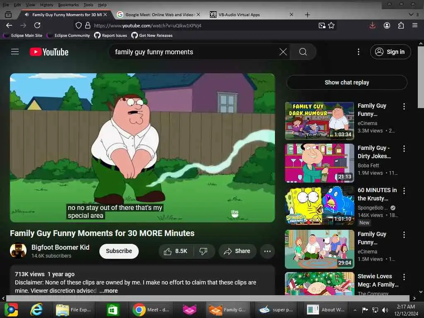Open Stewie Loves Meg video title
424x318 pixels.
tap(378, 280)
